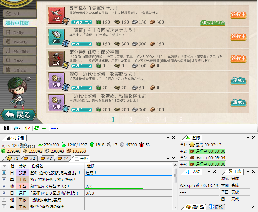Screen dimensions: 258x212
Task: Click the camera screenshot icon
Action: tap(6, 128)
